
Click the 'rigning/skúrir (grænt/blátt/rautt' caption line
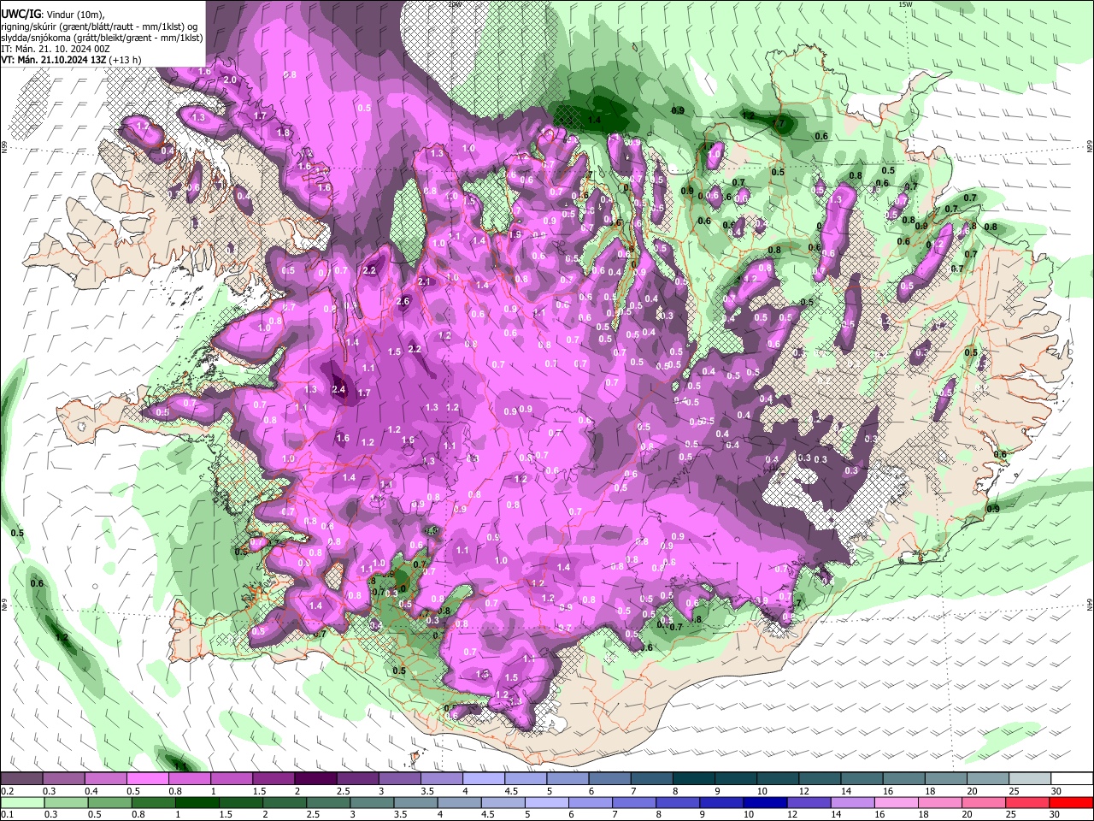click(x=101, y=26)
